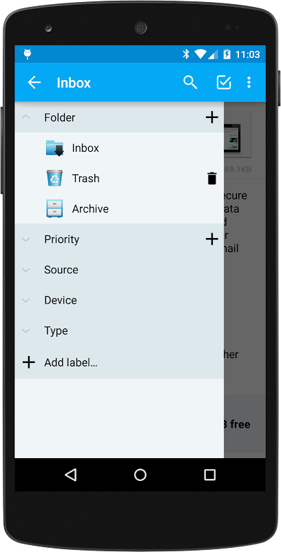Tap the multi-select checkbox icon in toolbar
Image resolution: width=281 pixels, height=552 pixels.
pyautogui.click(x=223, y=82)
